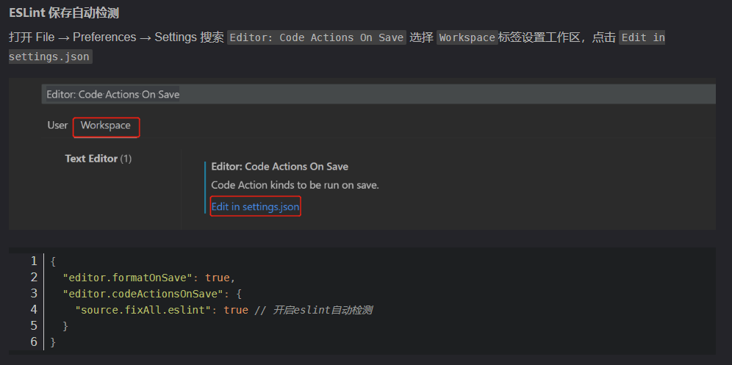The height and width of the screenshot is (365, 732).
Task: Click the Editor: Code Actions On Save setting title
Action: (279, 167)
